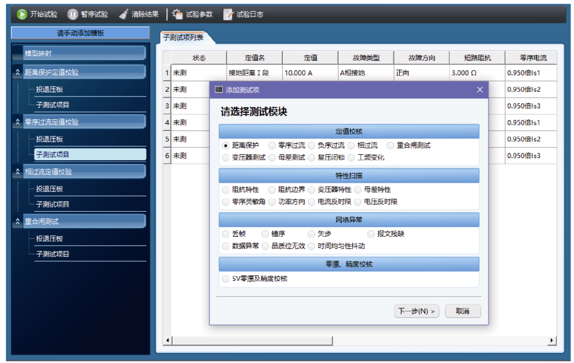Click the horizontal scrollbar left arrow
Image resolution: width=574 pixels, height=363 pixels.
[167, 340]
